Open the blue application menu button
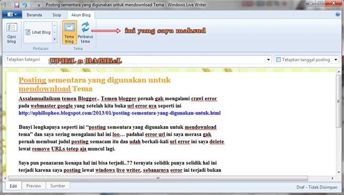This screenshot has height=195, width=344. click(12, 15)
